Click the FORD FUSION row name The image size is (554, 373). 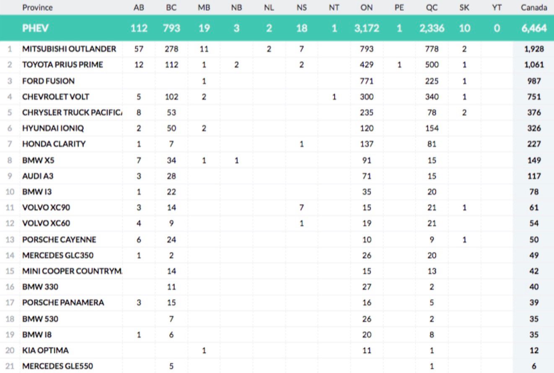click(x=49, y=81)
